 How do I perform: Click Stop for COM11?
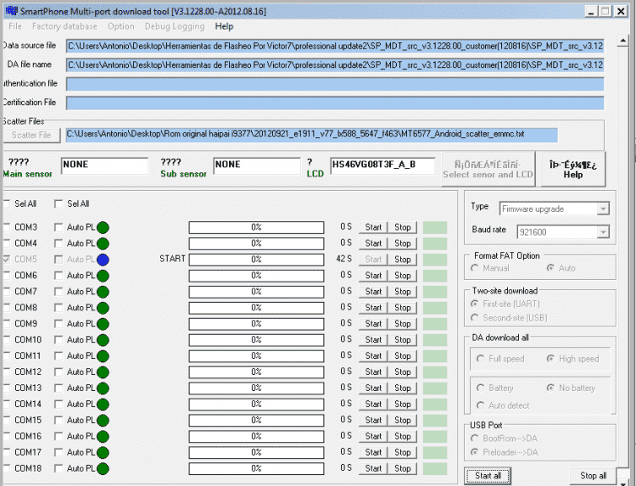402,355
